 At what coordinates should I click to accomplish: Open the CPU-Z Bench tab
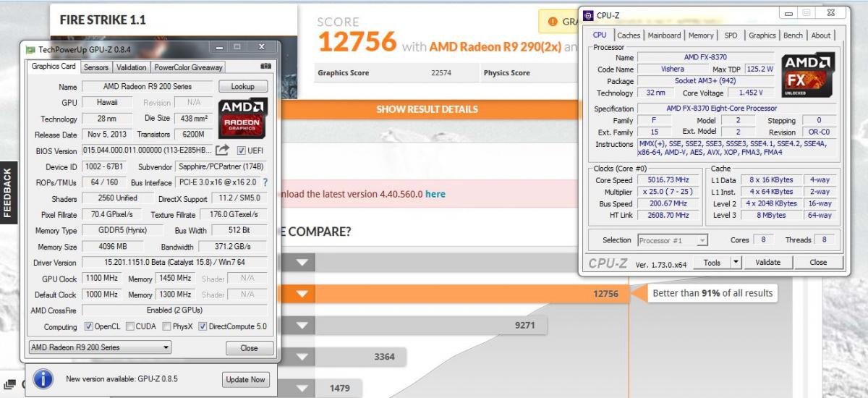point(793,35)
